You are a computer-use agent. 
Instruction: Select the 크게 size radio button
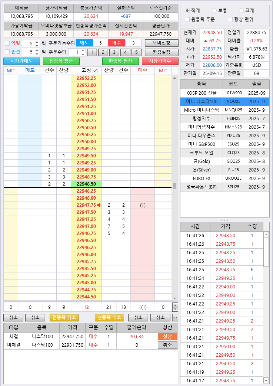(241, 11)
